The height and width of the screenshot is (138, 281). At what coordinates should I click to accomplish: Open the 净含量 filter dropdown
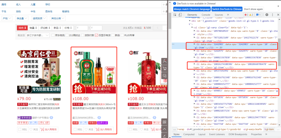point(22,18)
